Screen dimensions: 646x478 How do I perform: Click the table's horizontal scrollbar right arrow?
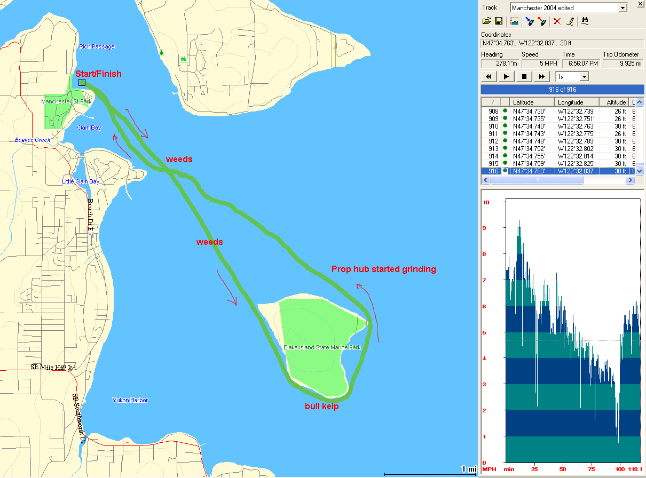[x=630, y=180]
